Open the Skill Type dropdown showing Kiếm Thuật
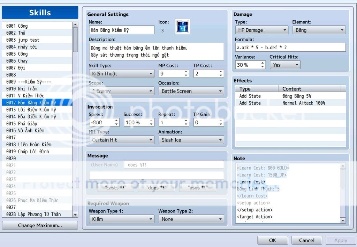357x247 pixels. [x=121, y=73]
